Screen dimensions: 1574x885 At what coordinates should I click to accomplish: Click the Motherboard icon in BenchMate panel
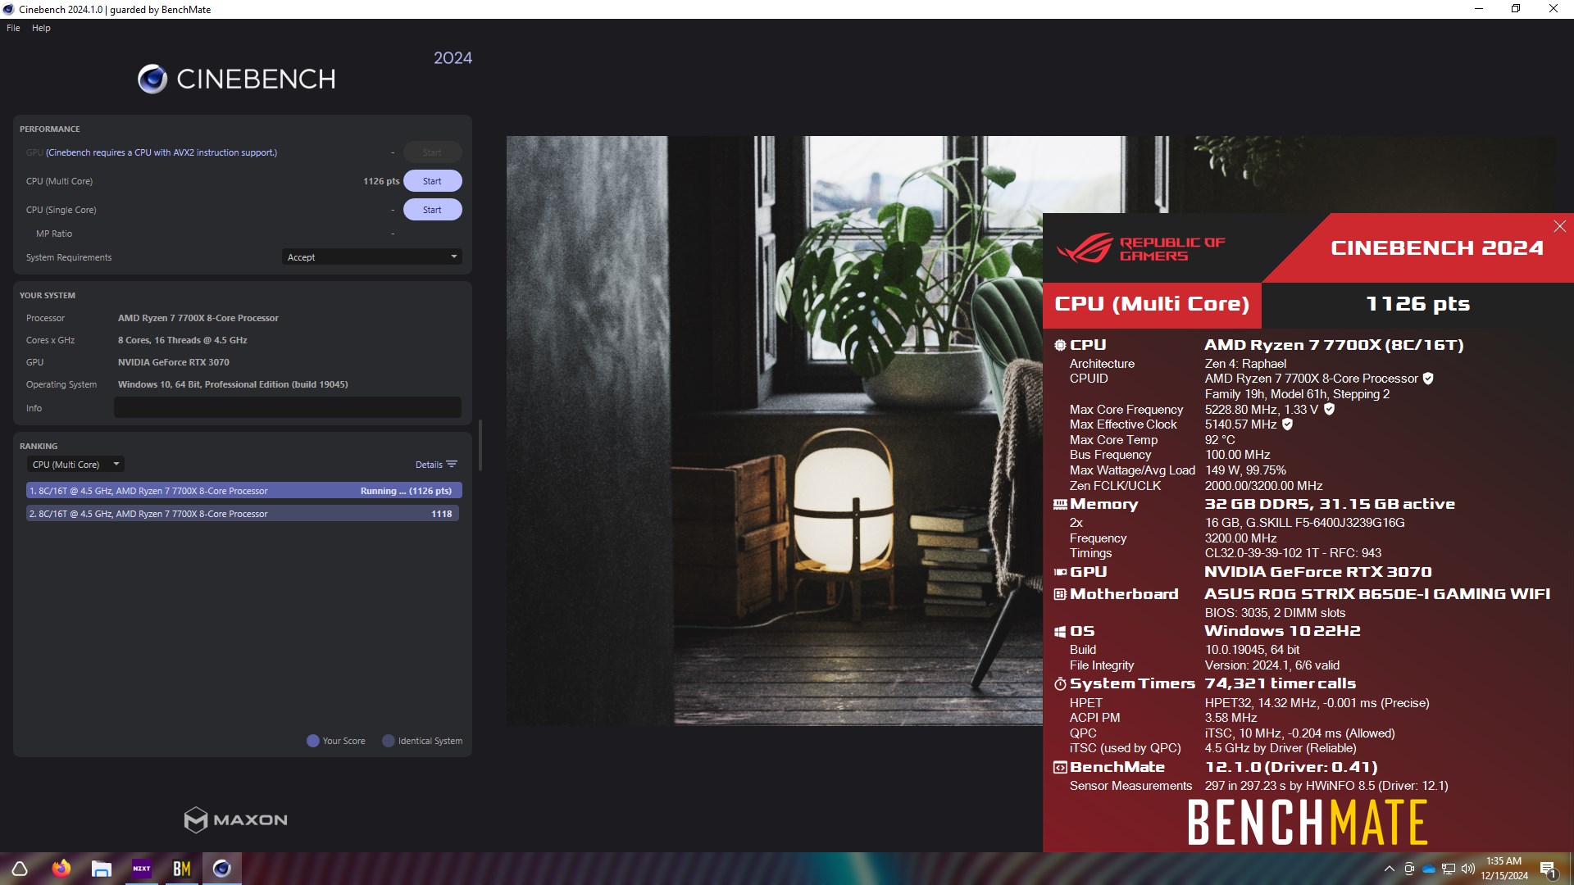(x=1060, y=595)
